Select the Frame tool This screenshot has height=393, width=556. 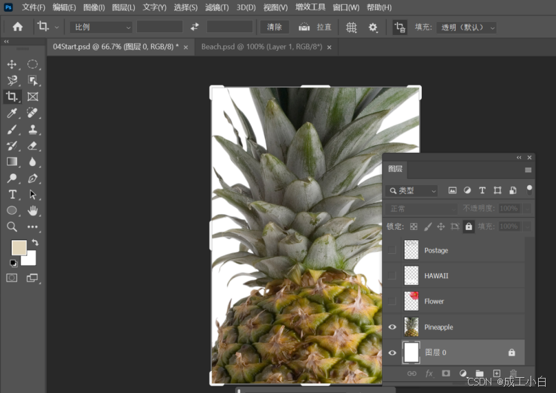click(x=32, y=96)
